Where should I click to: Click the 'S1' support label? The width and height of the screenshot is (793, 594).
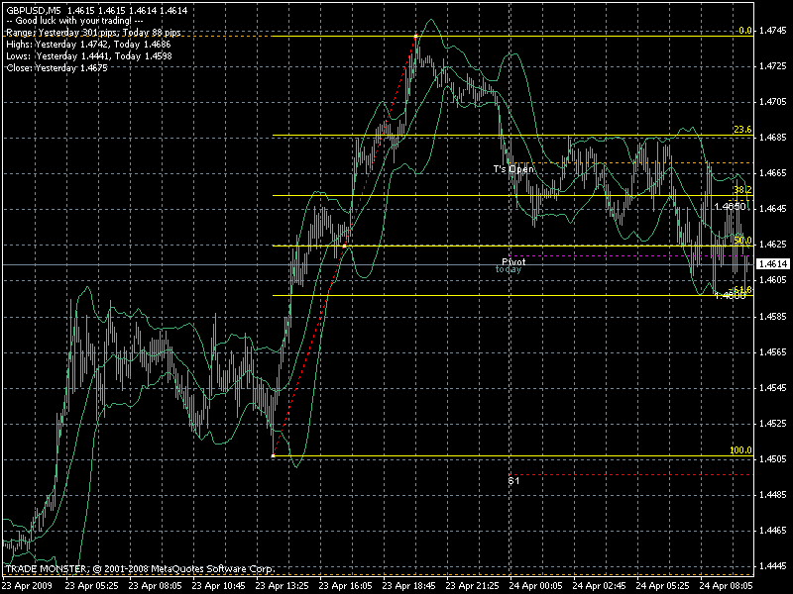[x=513, y=481]
